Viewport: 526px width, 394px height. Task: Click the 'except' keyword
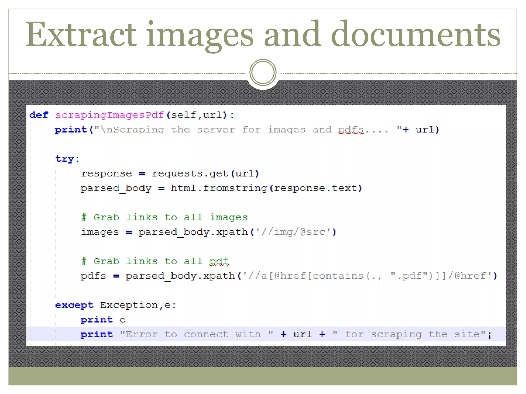74,305
